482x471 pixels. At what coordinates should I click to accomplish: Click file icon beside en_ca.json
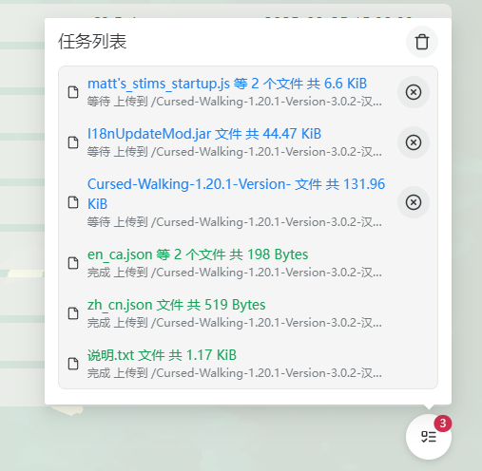click(x=73, y=263)
